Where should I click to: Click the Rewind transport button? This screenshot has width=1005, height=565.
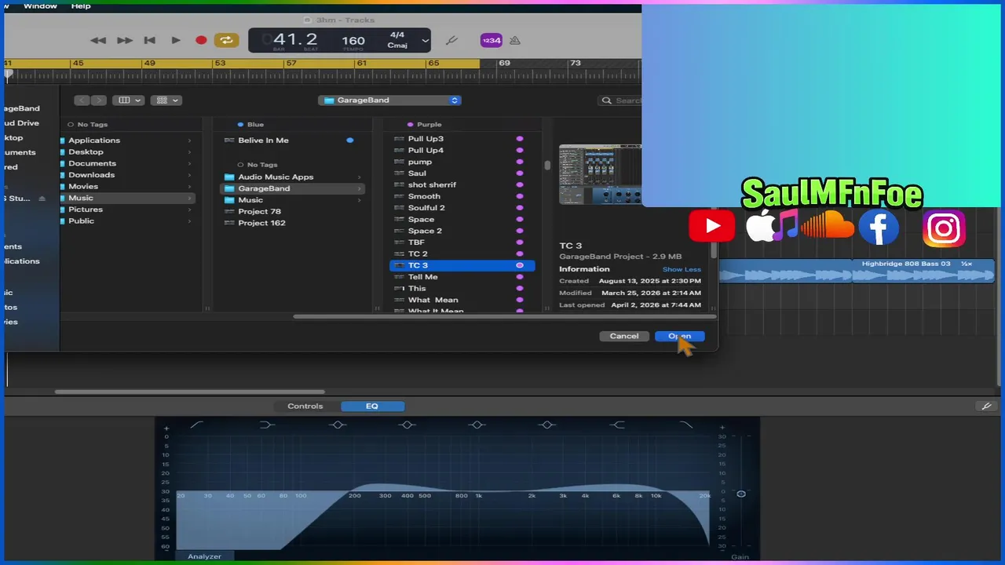(x=97, y=40)
